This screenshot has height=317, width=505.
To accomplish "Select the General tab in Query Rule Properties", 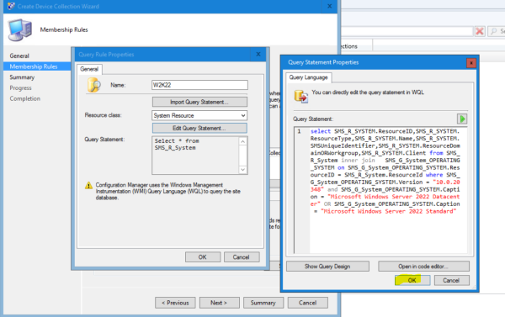I will [89, 69].
